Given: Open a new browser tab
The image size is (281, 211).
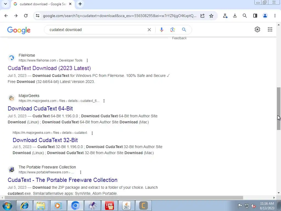Looking at the screenshot, I should (80, 4).
